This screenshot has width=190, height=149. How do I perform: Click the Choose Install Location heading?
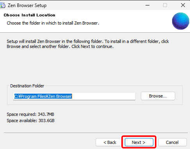pyautogui.click(x=29, y=15)
